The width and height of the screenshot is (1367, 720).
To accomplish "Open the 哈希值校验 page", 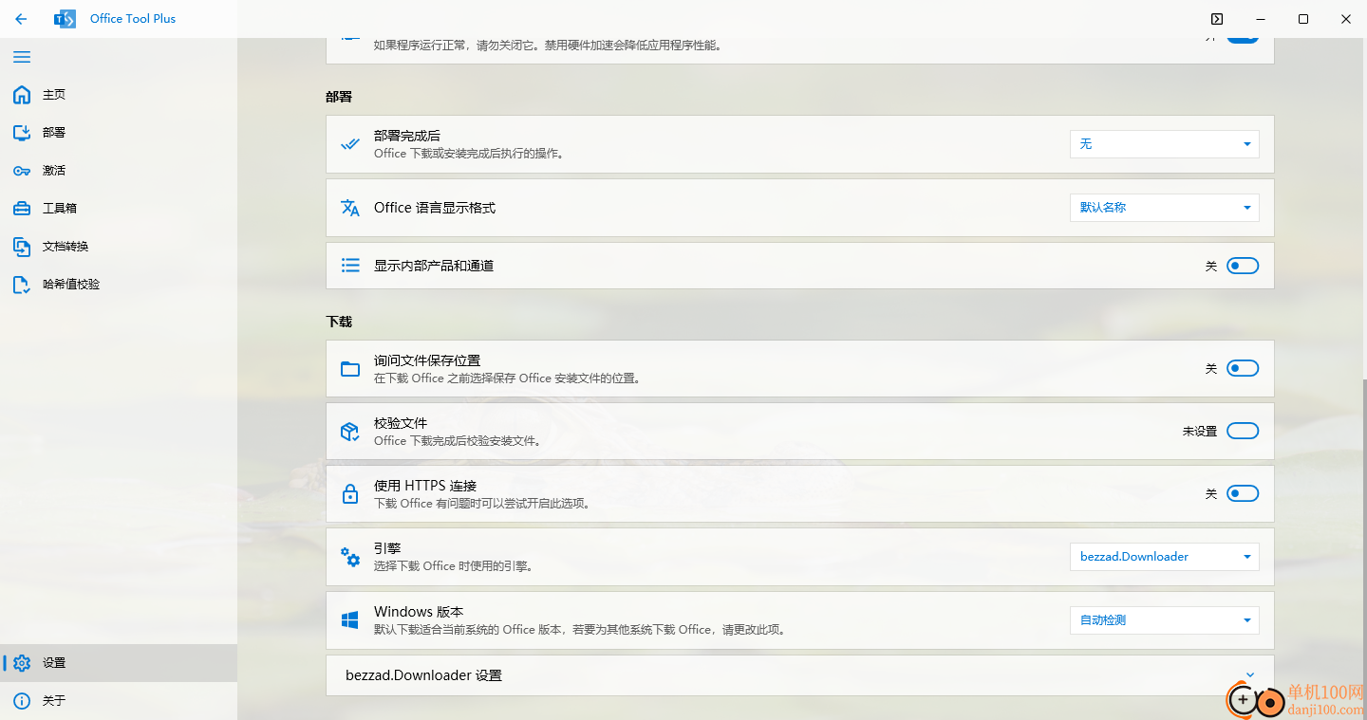I will click(x=119, y=285).
